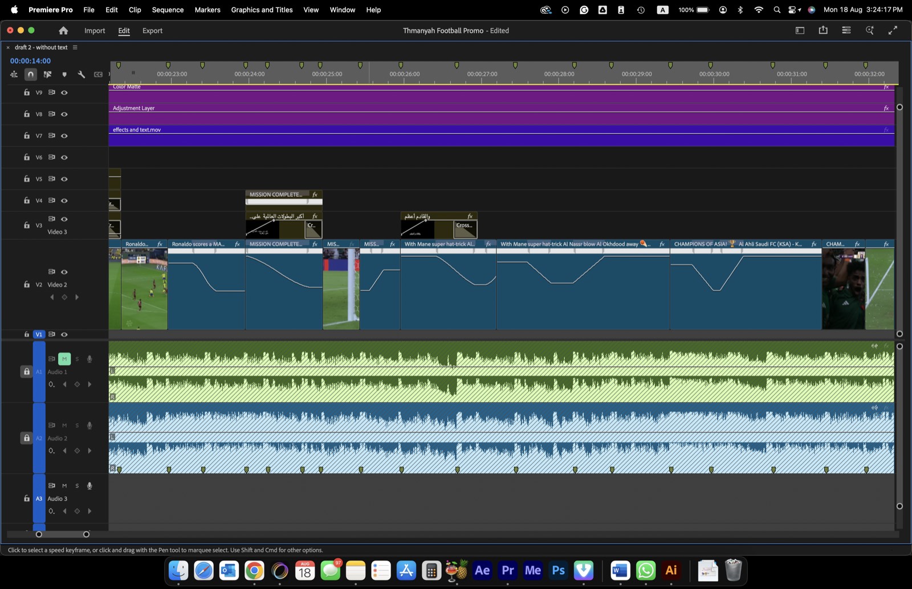Click the Linked Selection icon

47,74
